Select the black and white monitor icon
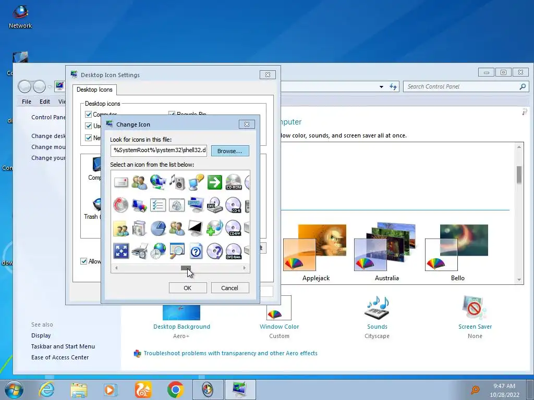Viewport: 534px width, 400px height. tap(196, 228)
